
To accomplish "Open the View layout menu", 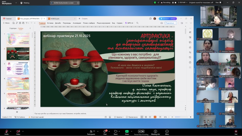I will click(x=218, y=3).
